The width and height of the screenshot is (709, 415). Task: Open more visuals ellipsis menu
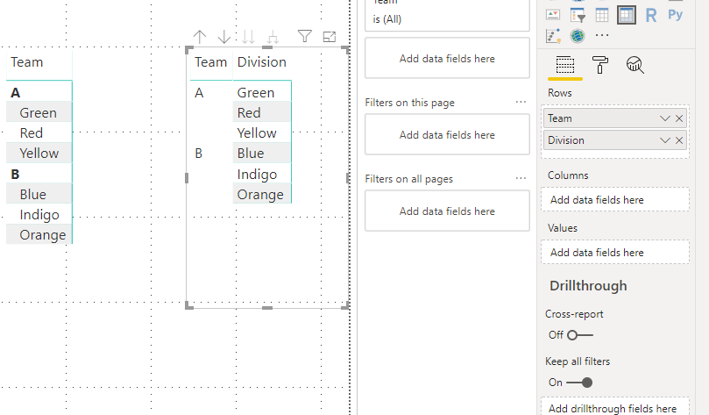pyautogui.click(x=602, y=35)
